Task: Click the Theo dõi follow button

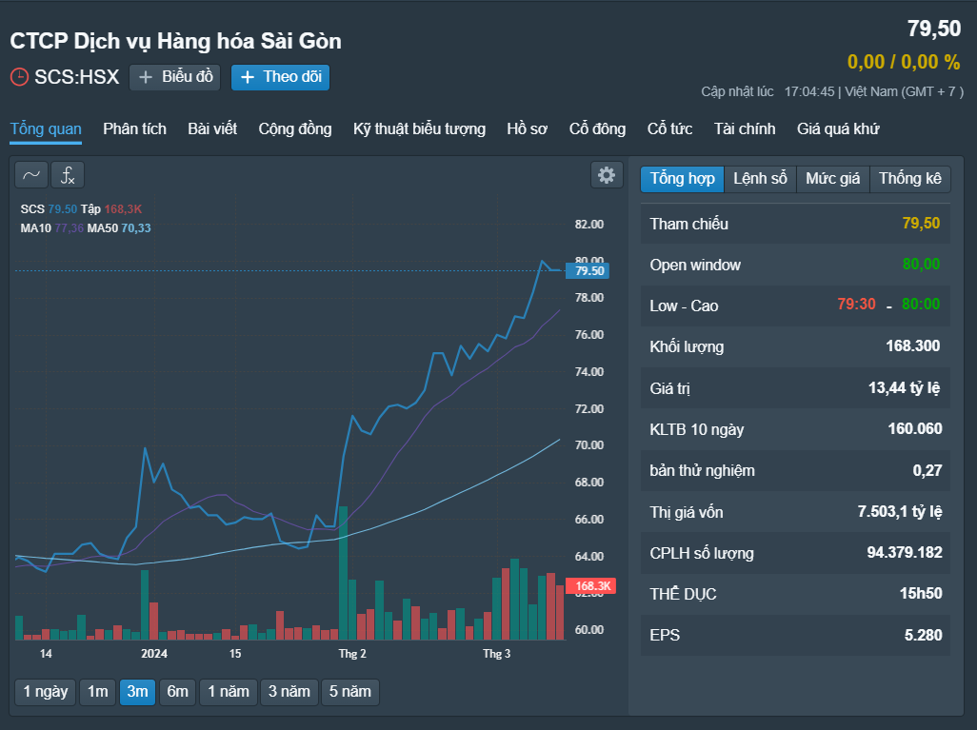Action: [280, 77]
